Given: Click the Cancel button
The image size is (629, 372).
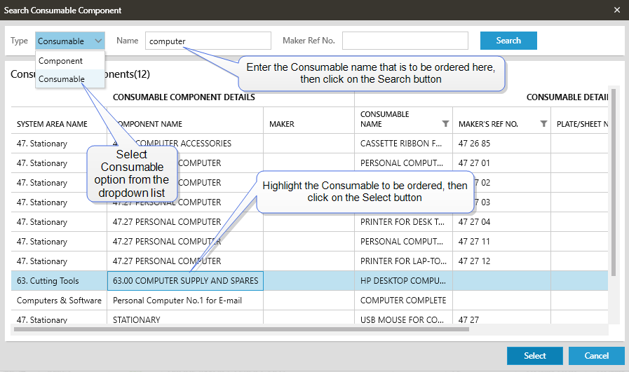Looking at the screenshot, I should tap(597, 356).
